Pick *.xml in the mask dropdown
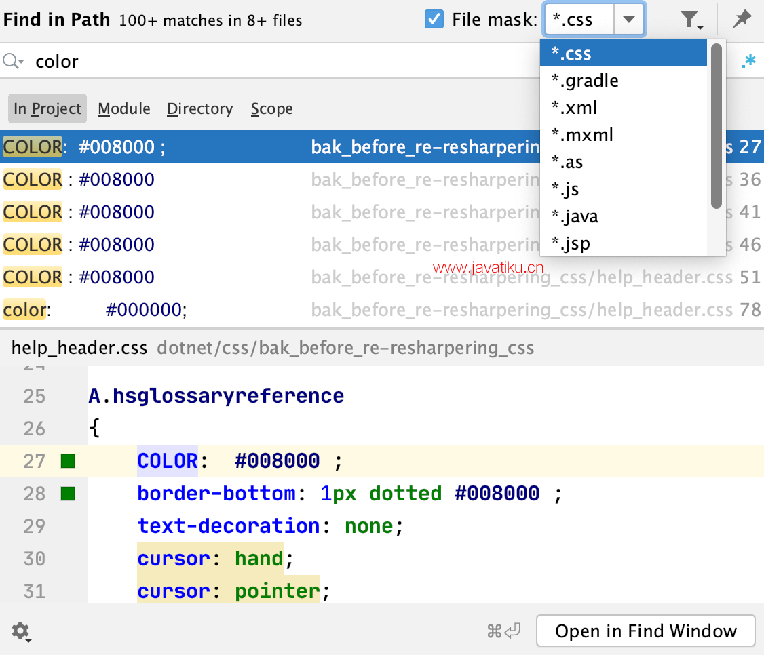 point(574,108)
